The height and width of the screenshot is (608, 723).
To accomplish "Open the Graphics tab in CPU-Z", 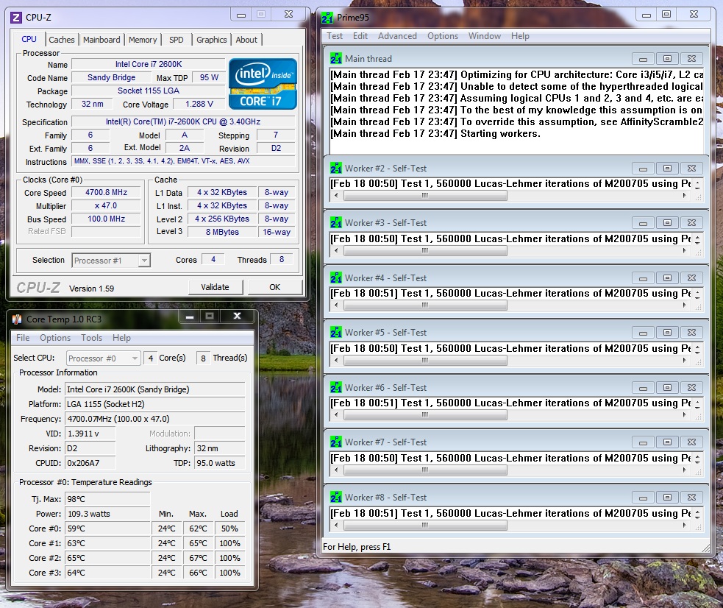I will coord(212,40).
